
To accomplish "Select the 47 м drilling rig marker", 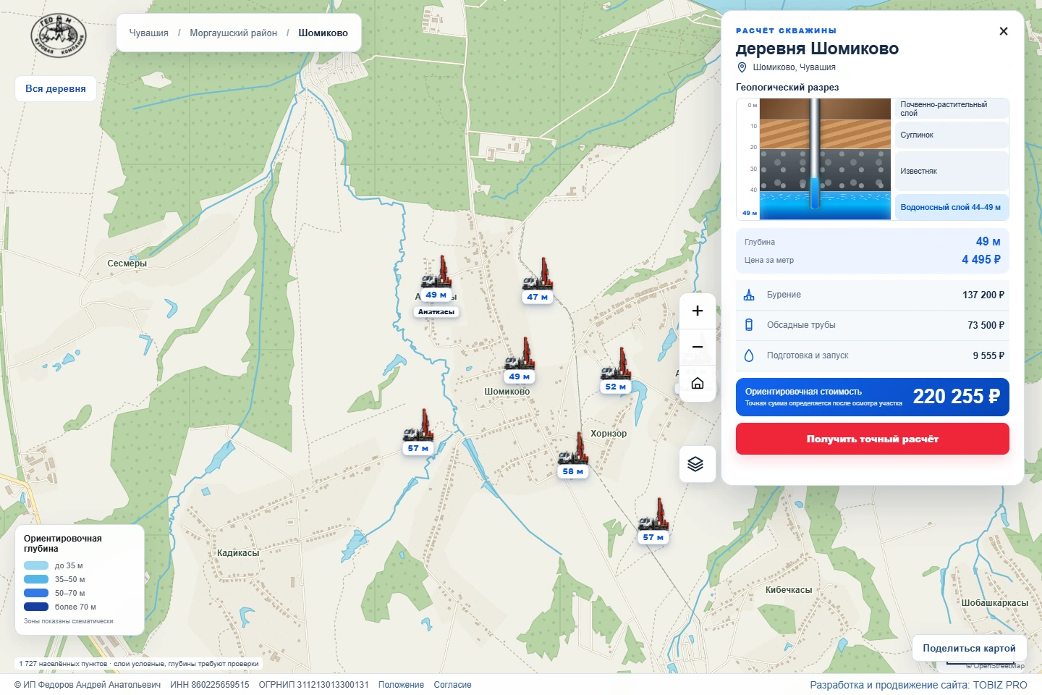I will pos(538,281).
